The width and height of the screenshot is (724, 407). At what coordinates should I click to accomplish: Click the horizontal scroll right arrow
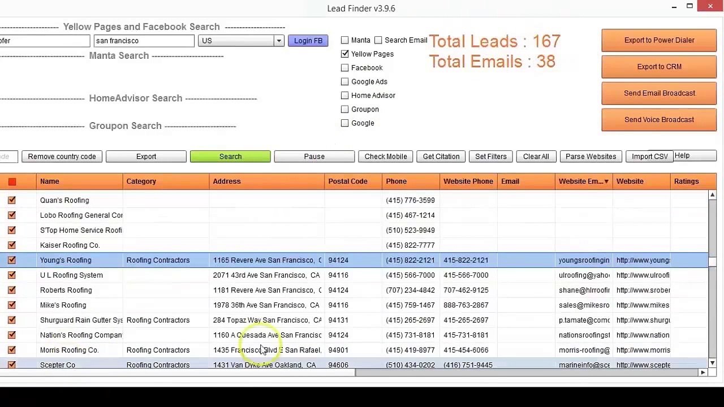point(703,372)
